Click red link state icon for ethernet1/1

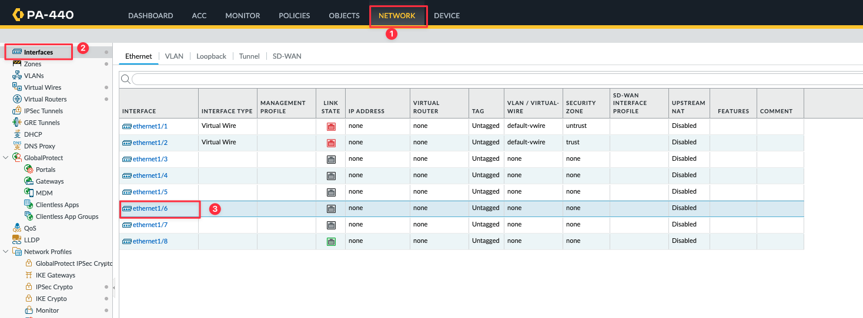coord(331,126)
